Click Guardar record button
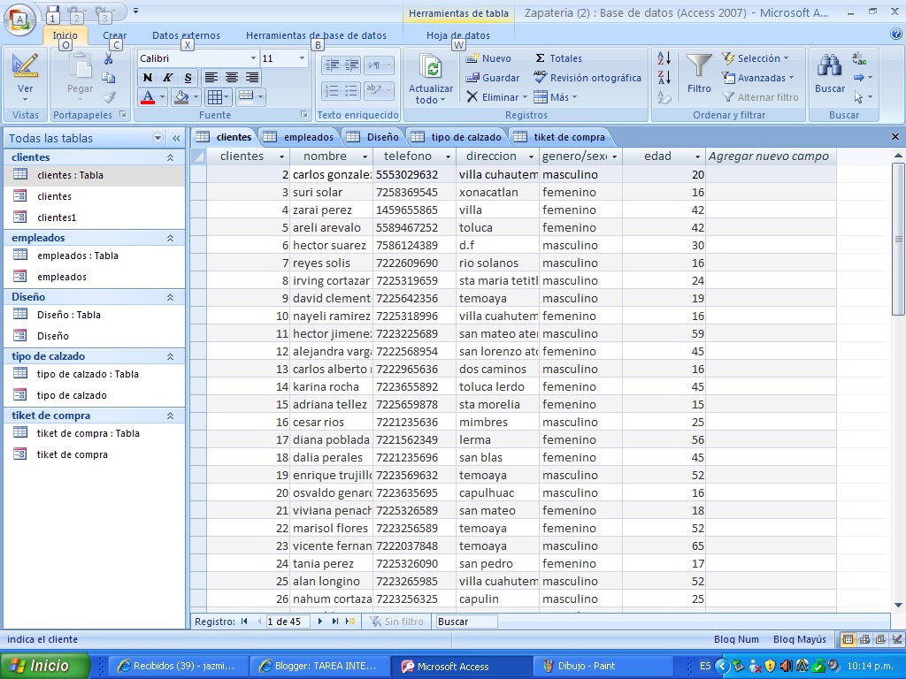This screenshot has width=906, height=679. point(493,78)
